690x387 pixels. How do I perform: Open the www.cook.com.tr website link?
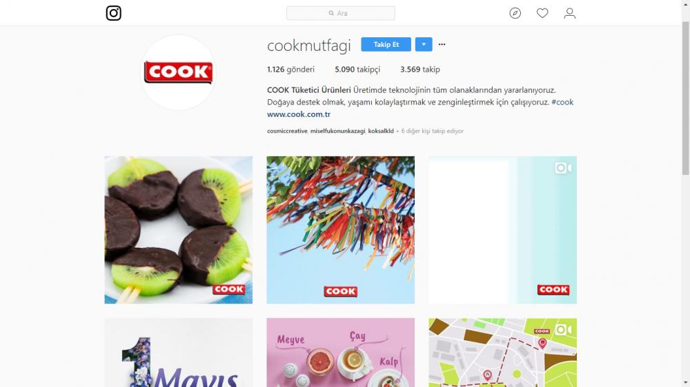(299, 114)
